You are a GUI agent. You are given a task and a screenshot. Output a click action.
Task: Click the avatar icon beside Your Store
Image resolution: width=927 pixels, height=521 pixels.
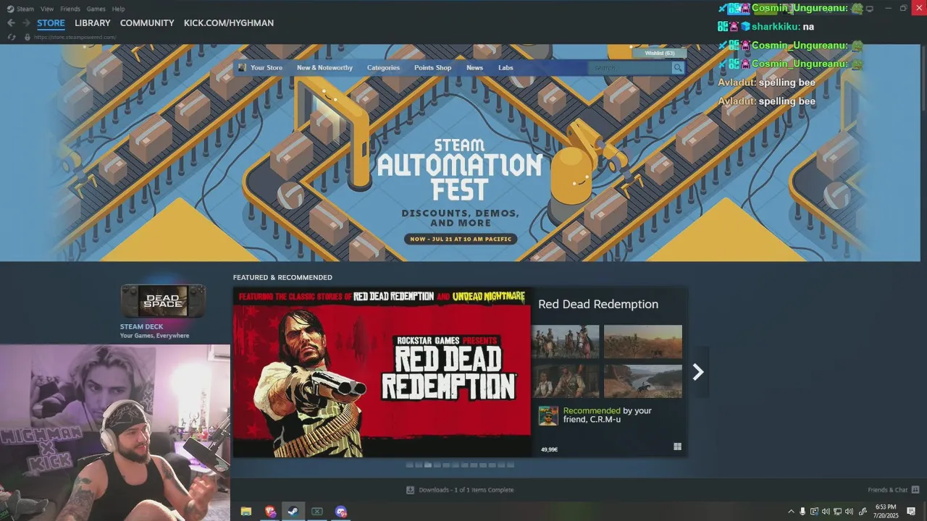point(242,67)
